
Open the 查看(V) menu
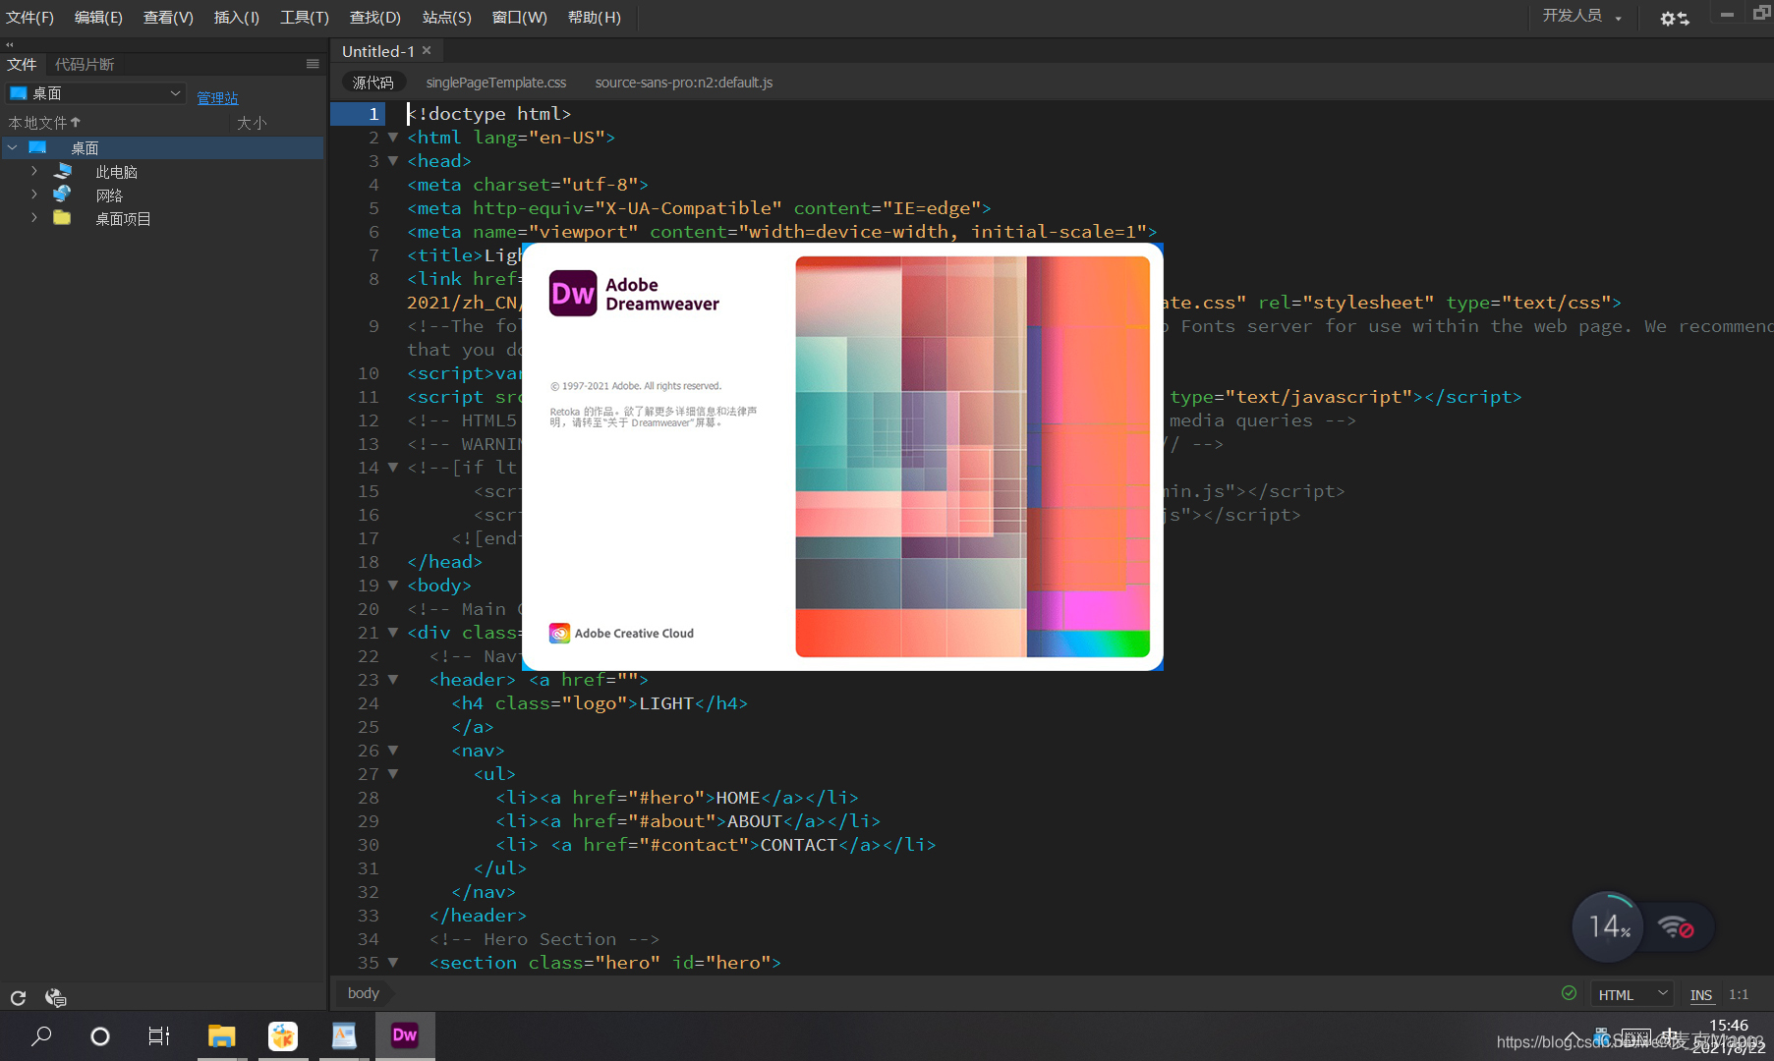pyautogui.click(x=168, y=18)
